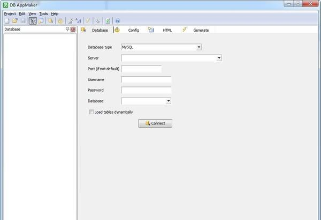Screen dimensions: 321x220
Task: Minimize the DB AppMaker window
Action: pyautogui.click(x=289, y=4)
